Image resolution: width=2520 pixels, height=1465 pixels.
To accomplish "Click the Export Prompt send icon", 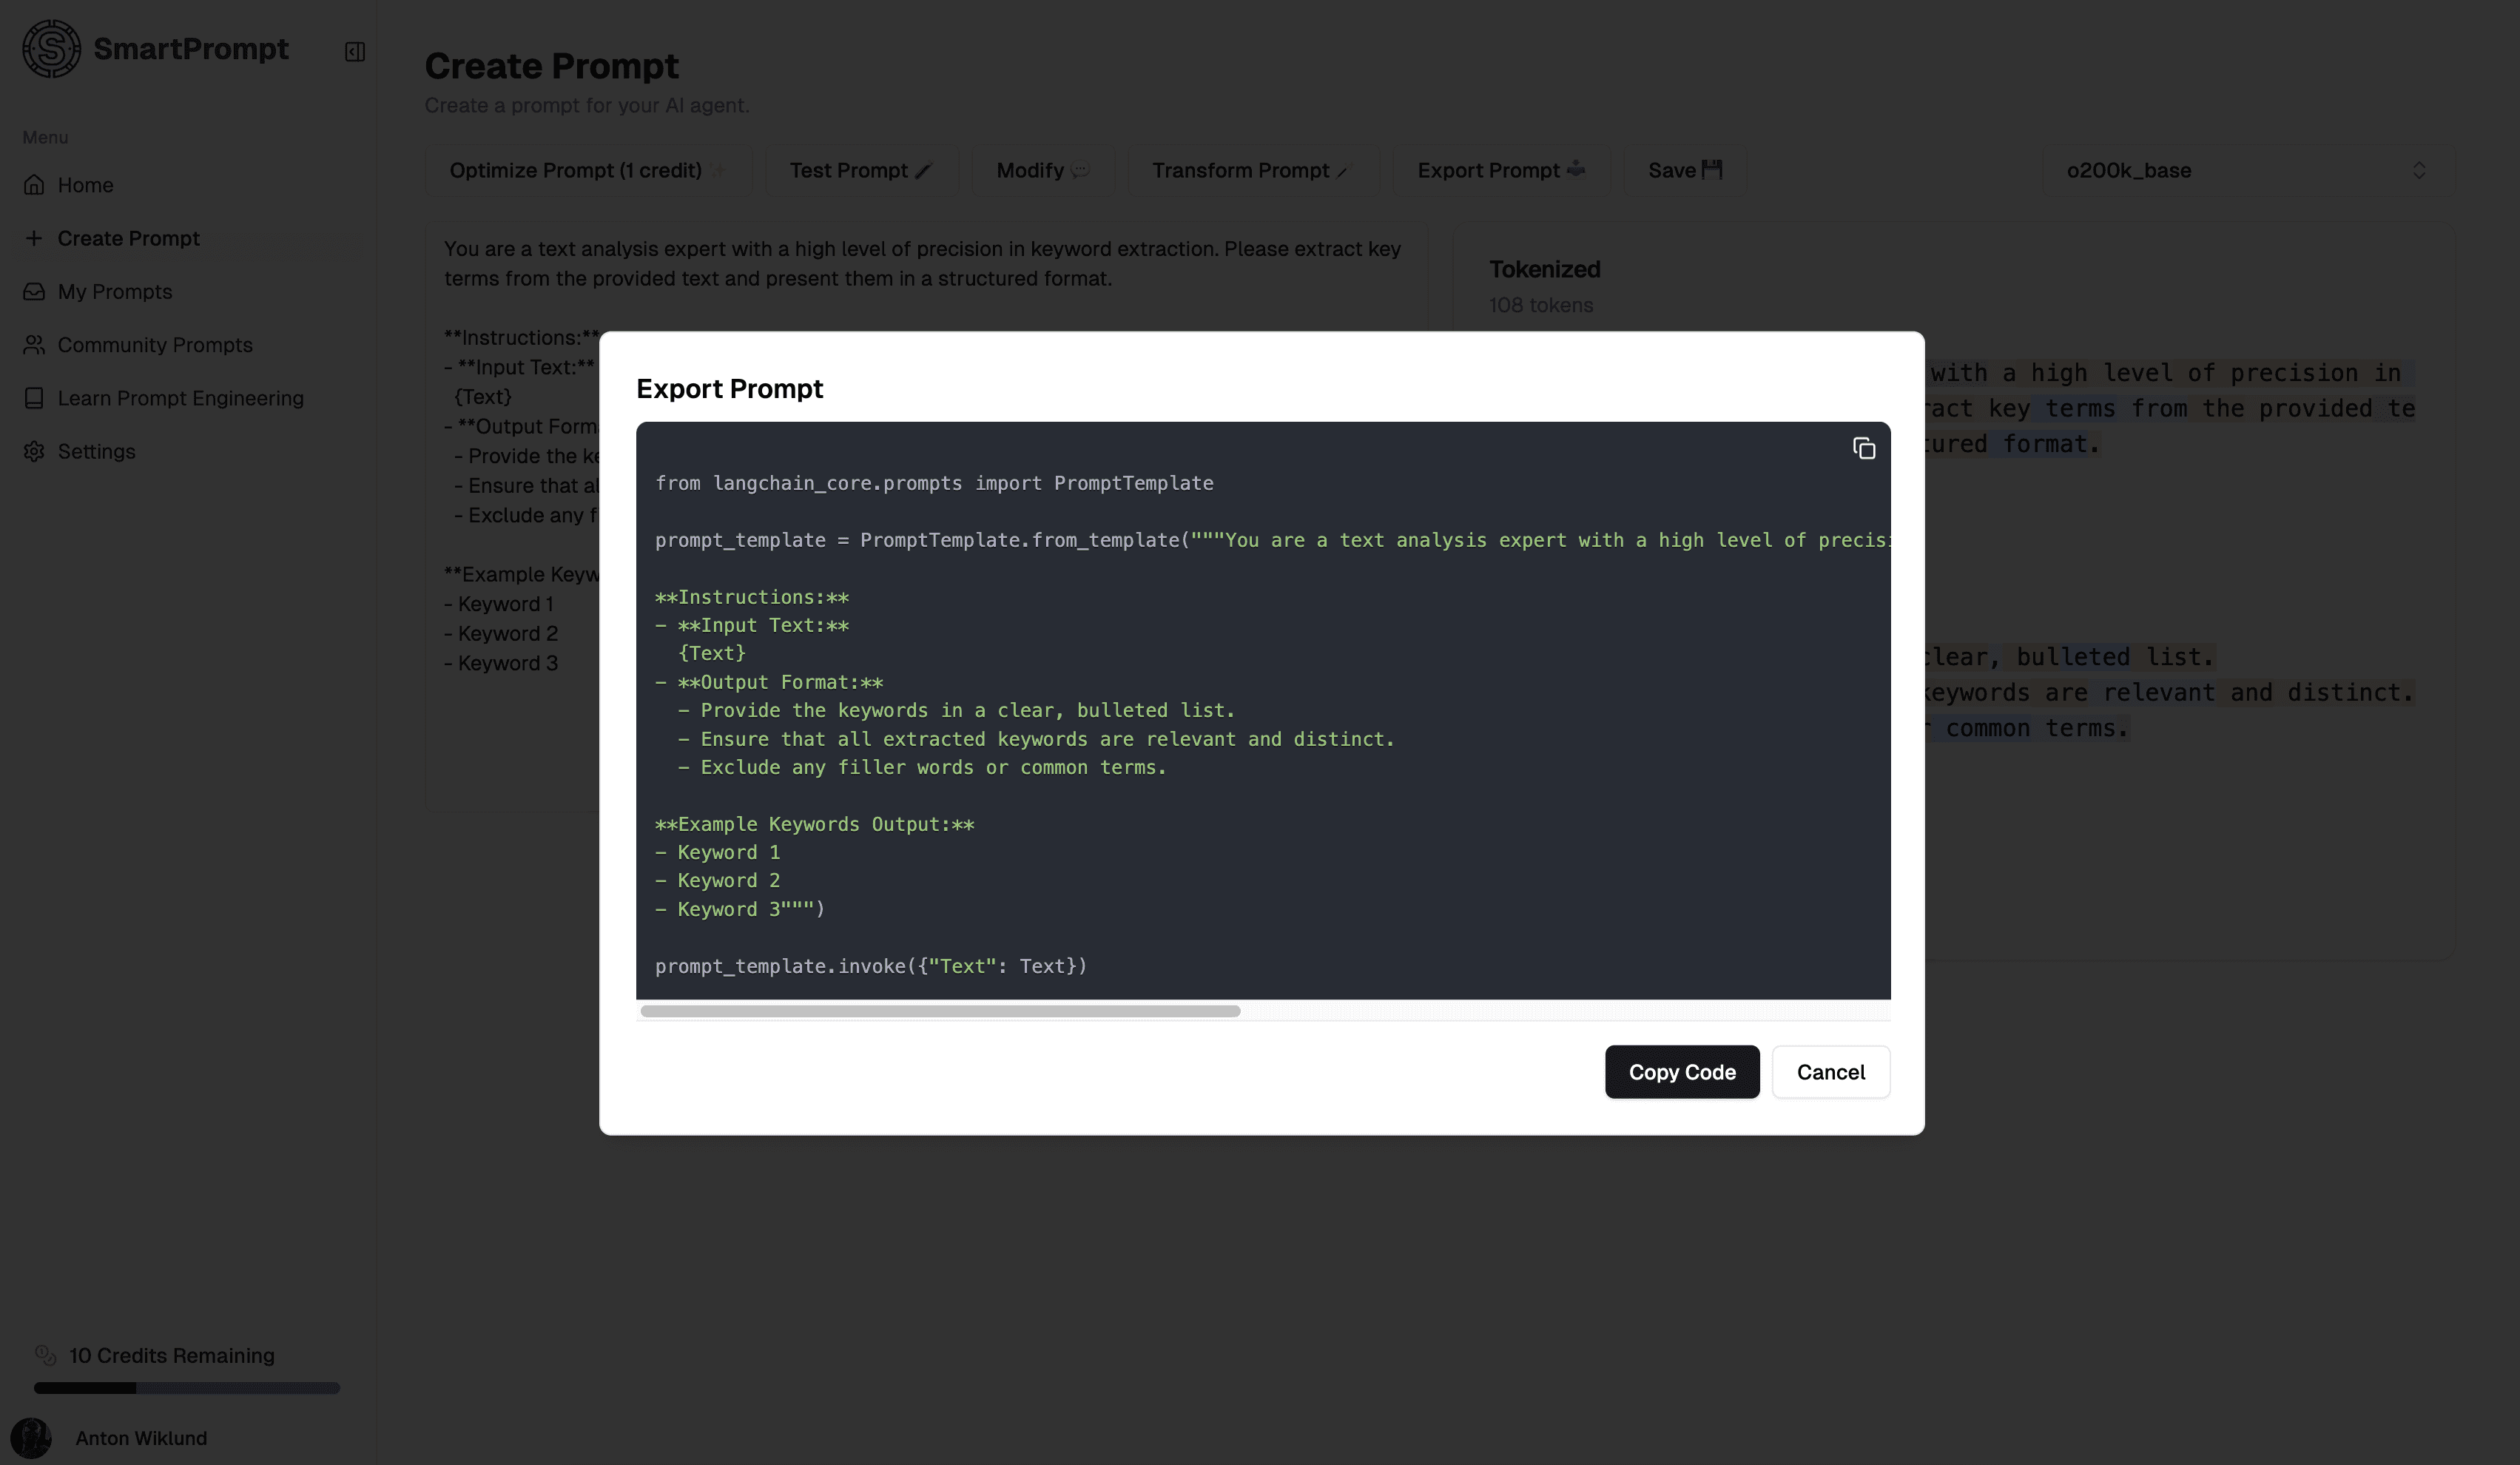I will point(1577,169).
